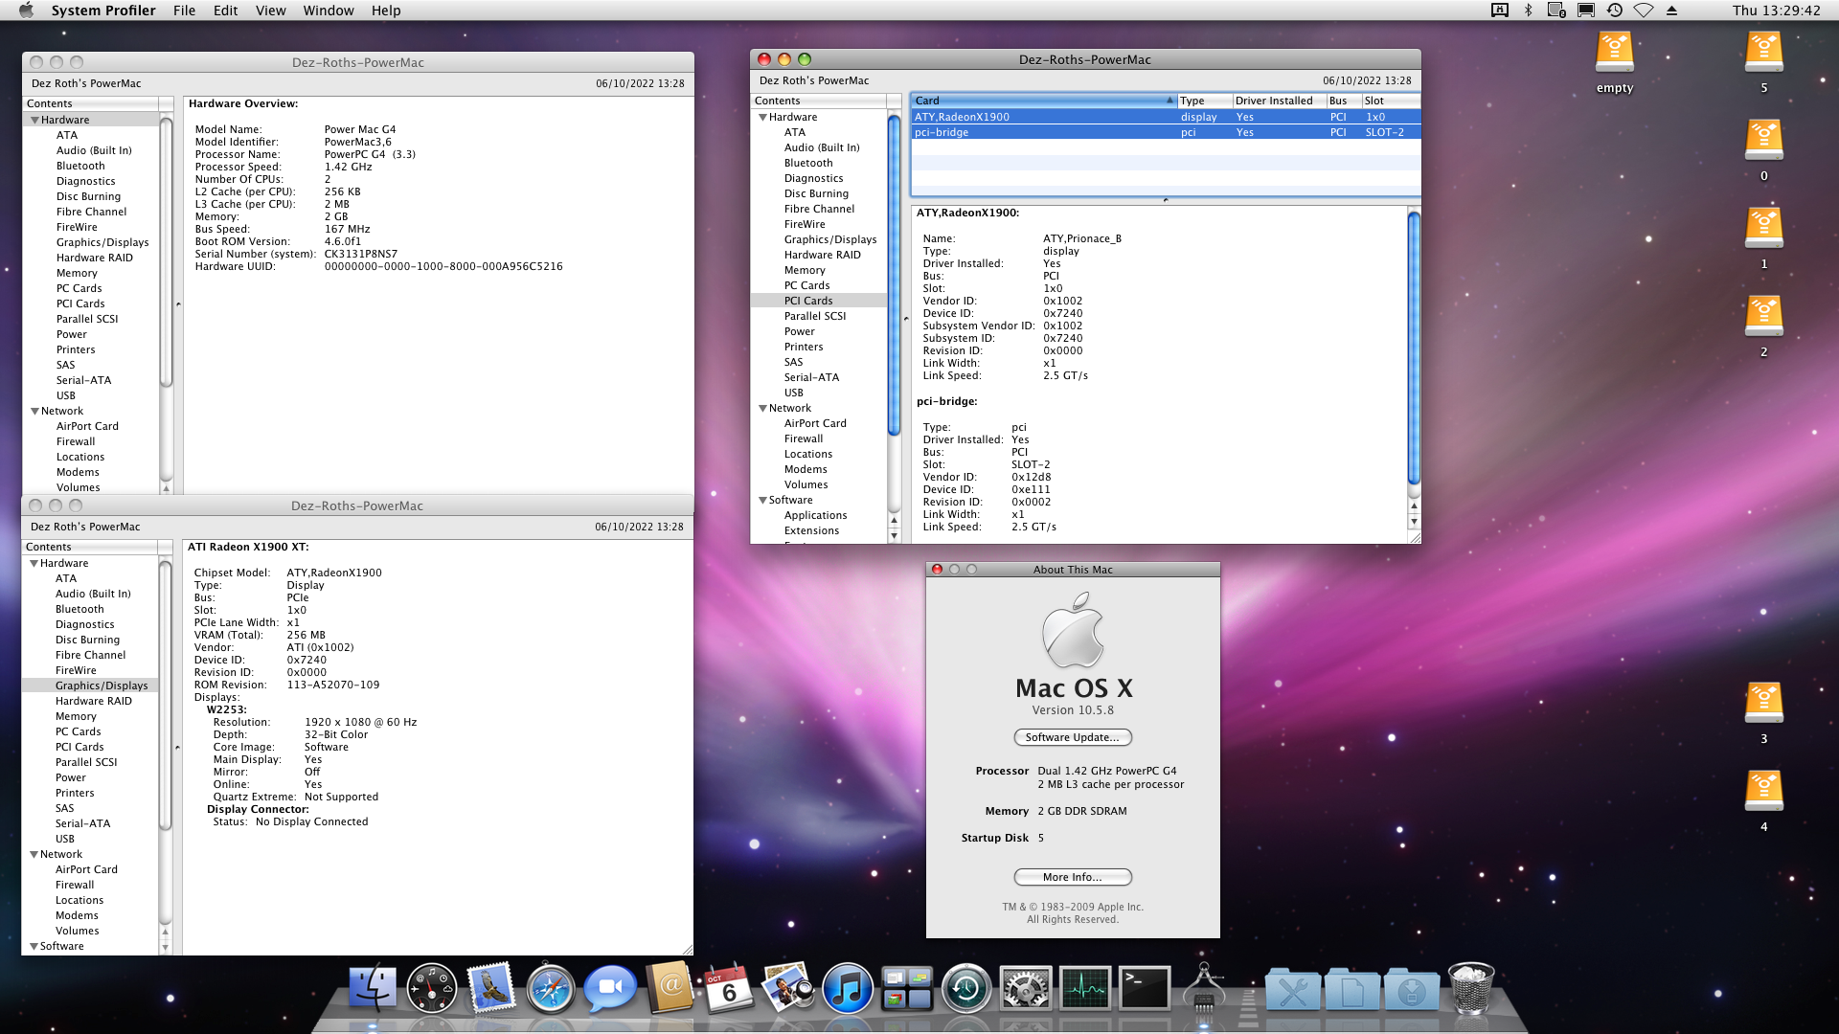
Task: Select Memory in PCI Cards window sidebar
Action: coord(804,270)
